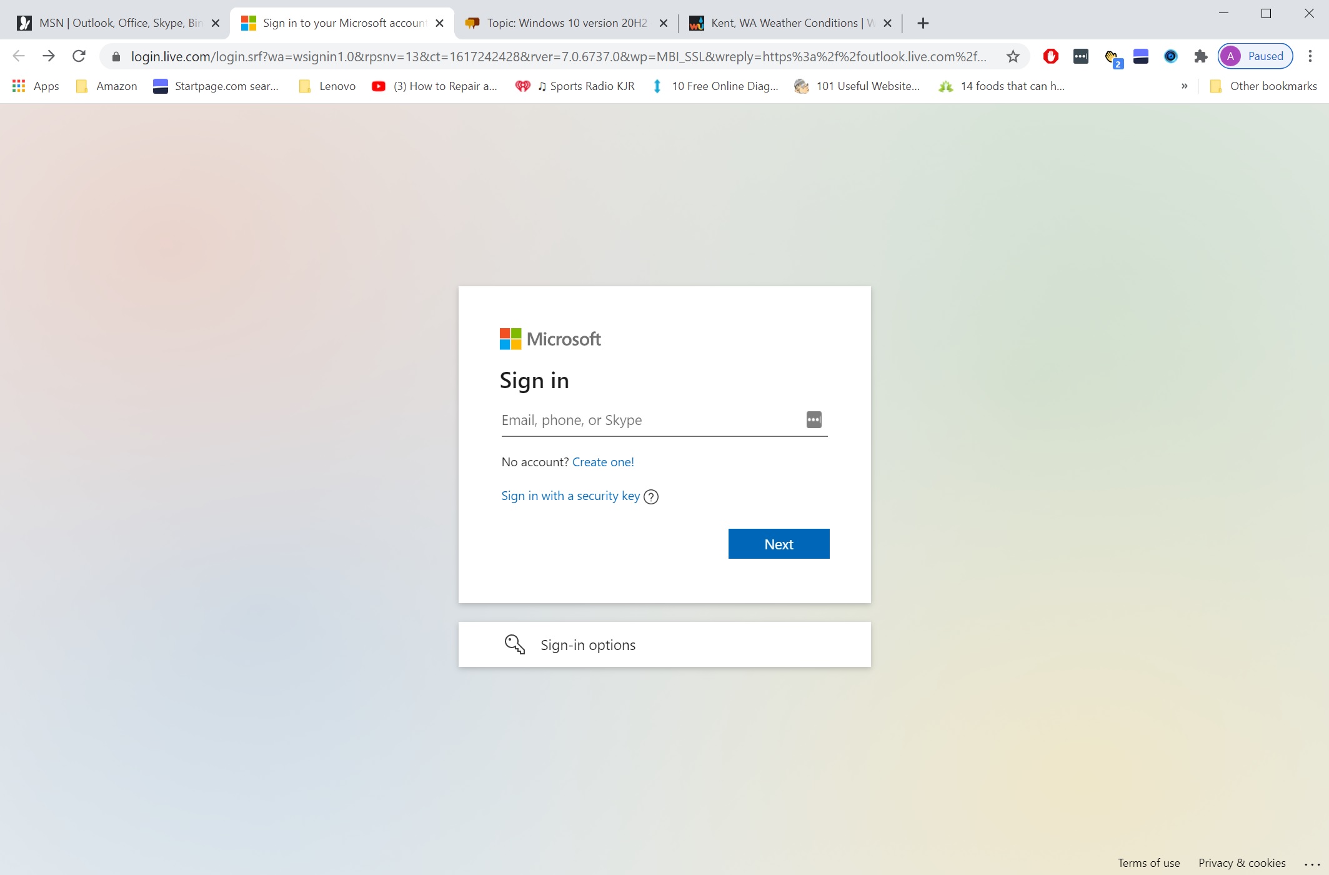Screen dimensions: 1329x875
Task: Expand hidden bookmarks chevron
Action: pos(1184,86)
